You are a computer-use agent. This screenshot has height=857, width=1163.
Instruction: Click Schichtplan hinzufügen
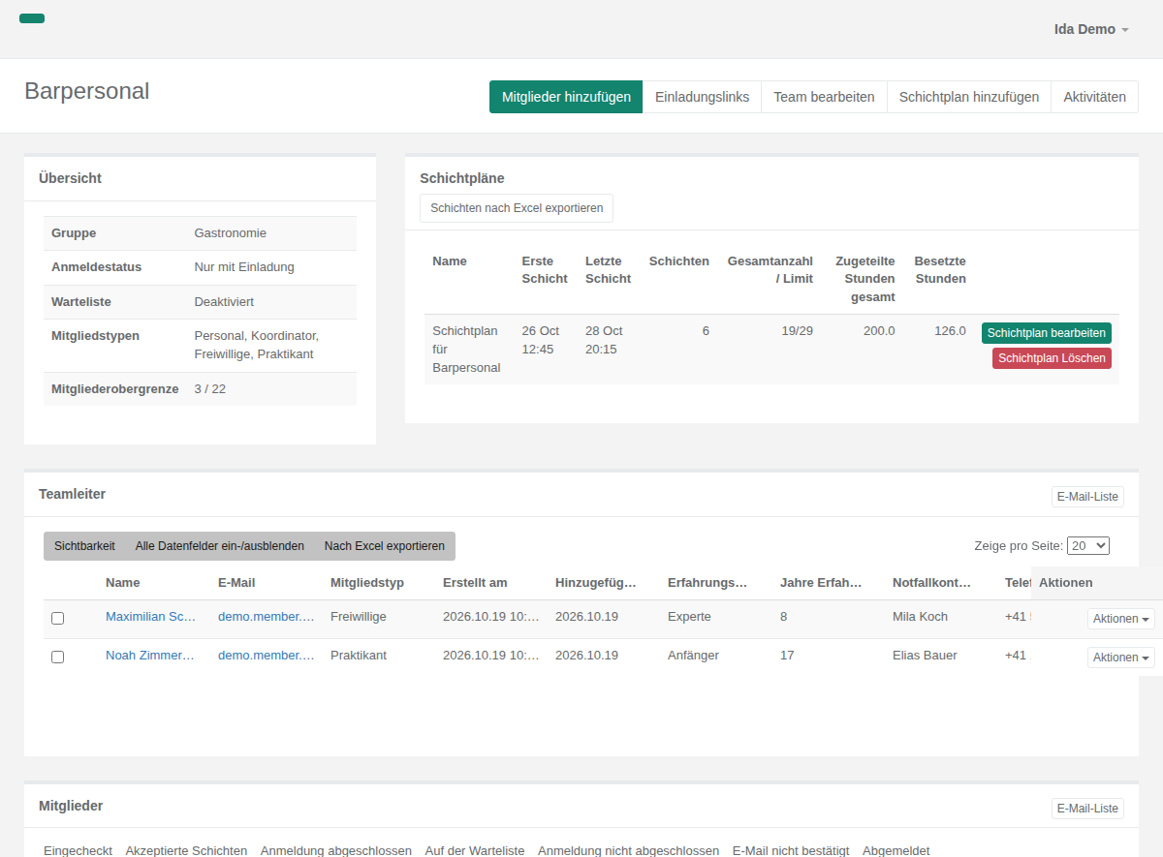(969, 97)
